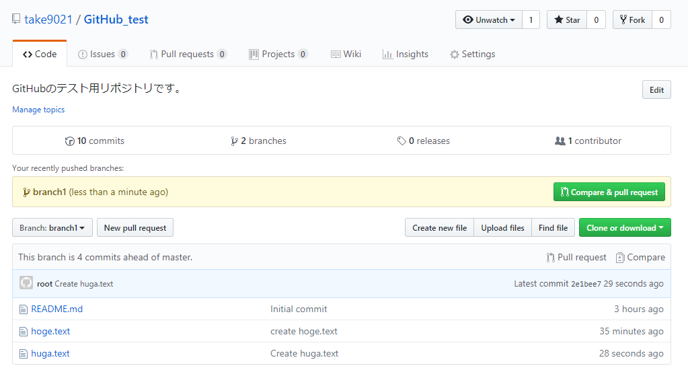Image resolution: width=688 pixels, height=370 pixels.
Task: View the 10 commits history
Action: 95,141
